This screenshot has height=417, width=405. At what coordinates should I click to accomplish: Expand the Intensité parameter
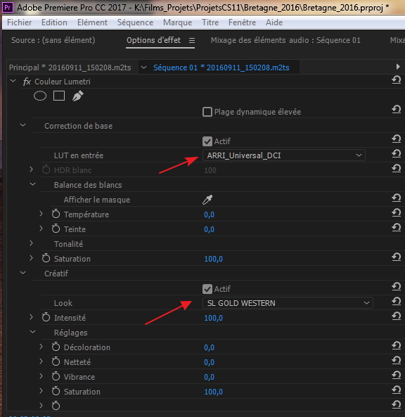32,317
